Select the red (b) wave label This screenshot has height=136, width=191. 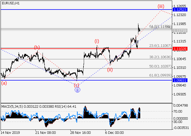pos(37,47)
